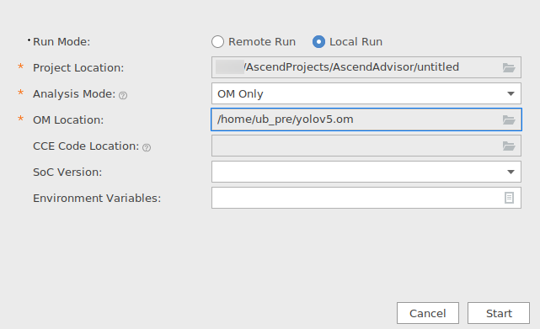The height and width of the screenshot is (329, 540).
Task: Open Environment Variables editor icon
Action: [509, 198]
